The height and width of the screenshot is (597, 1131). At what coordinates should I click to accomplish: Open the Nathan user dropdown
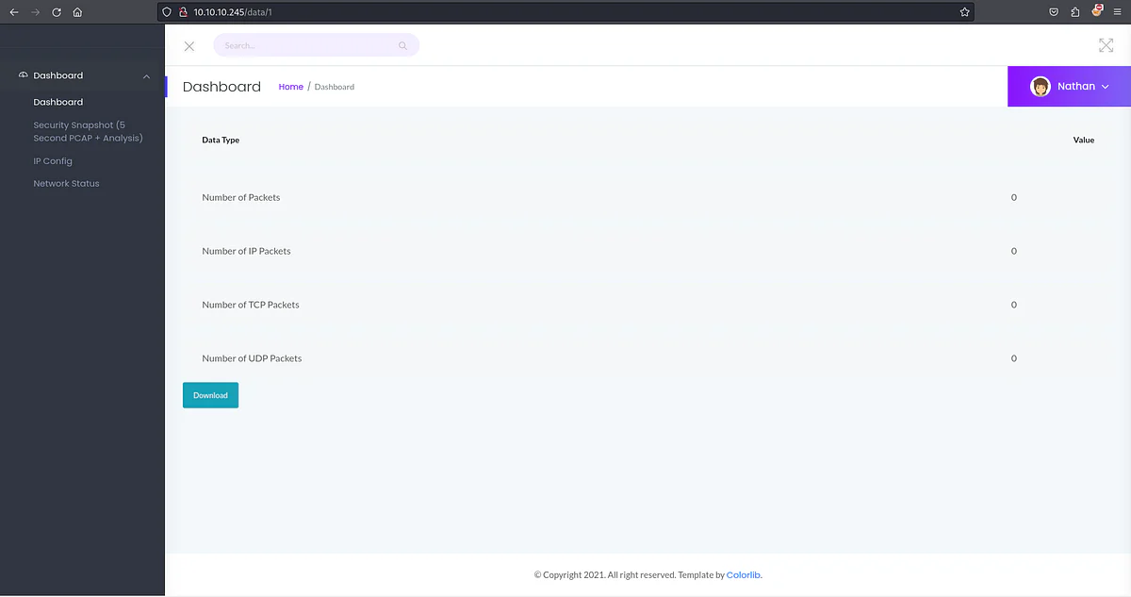click(1069, 87)
